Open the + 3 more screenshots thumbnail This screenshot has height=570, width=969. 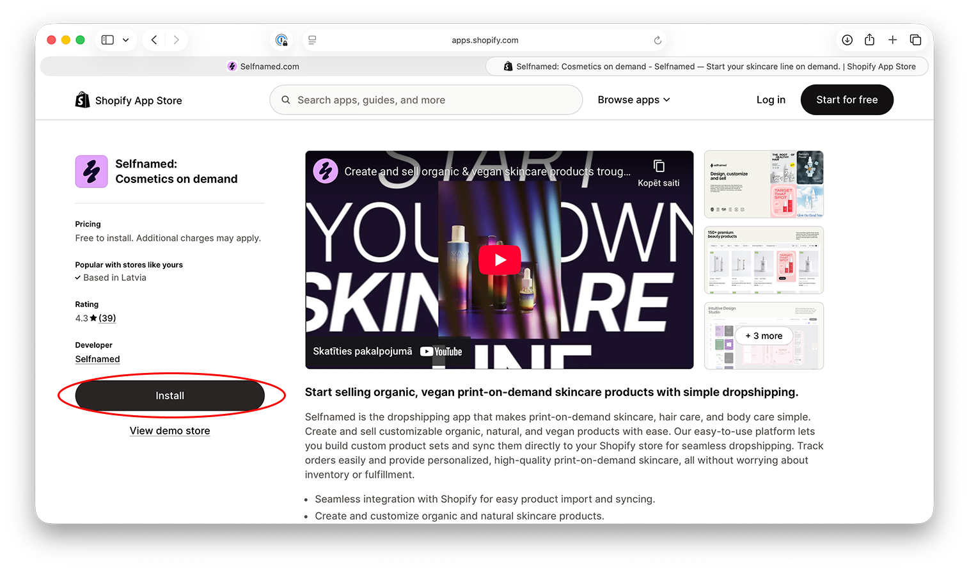(764, 336)
